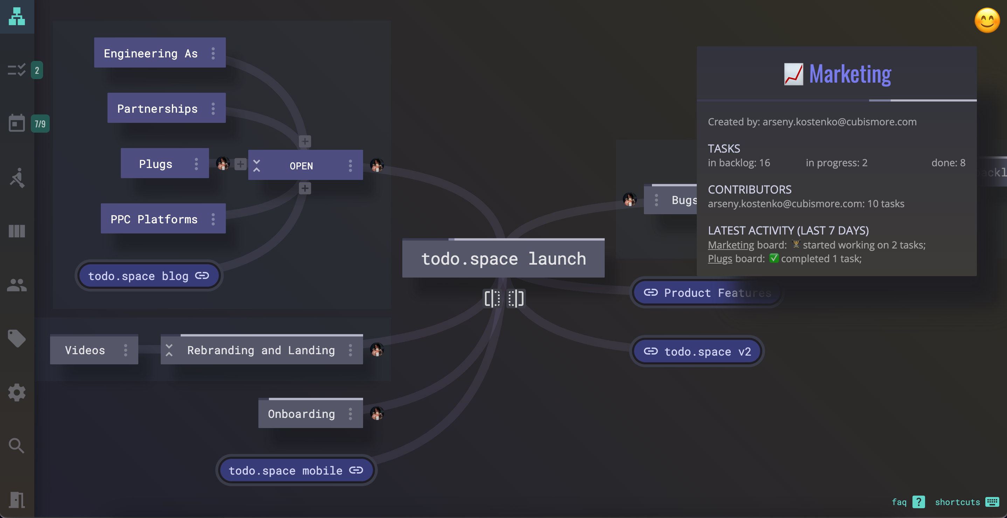Click the link icon on todo.space mobile
The width and height of the screenshot is (1007, 518).
click(356, 470)
